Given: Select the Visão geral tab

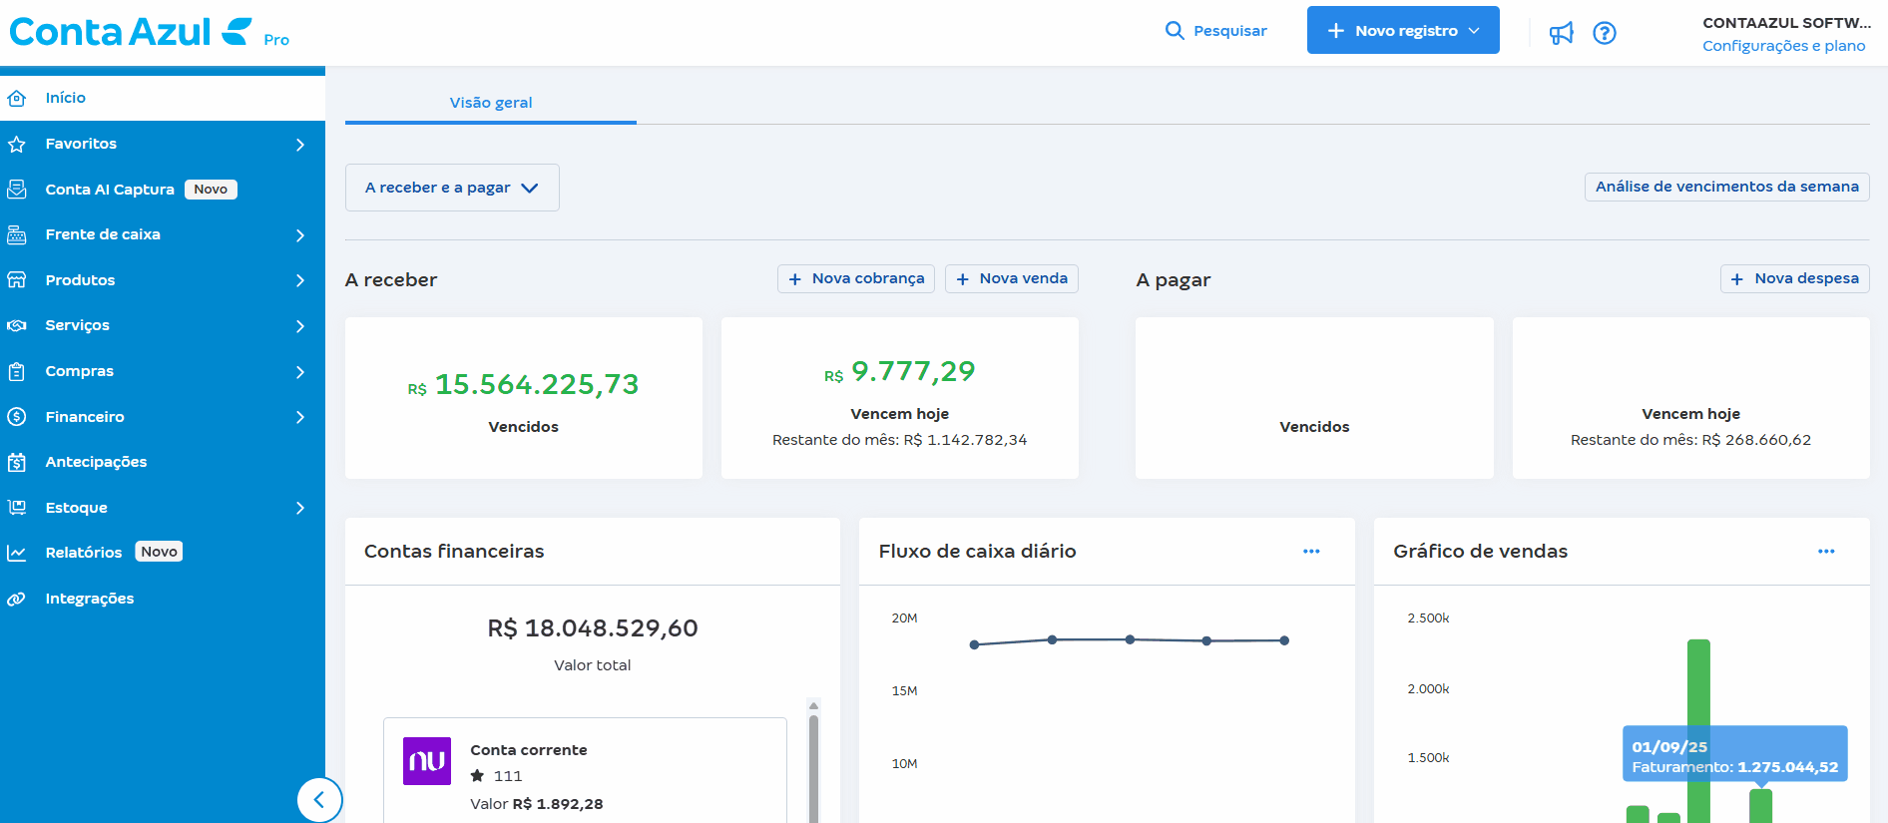Looking at the screenshot, I should click(x=490, y=103).
